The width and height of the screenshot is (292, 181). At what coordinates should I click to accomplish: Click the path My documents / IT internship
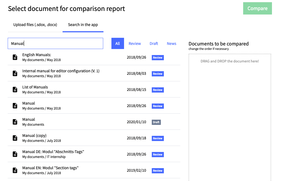44,157
